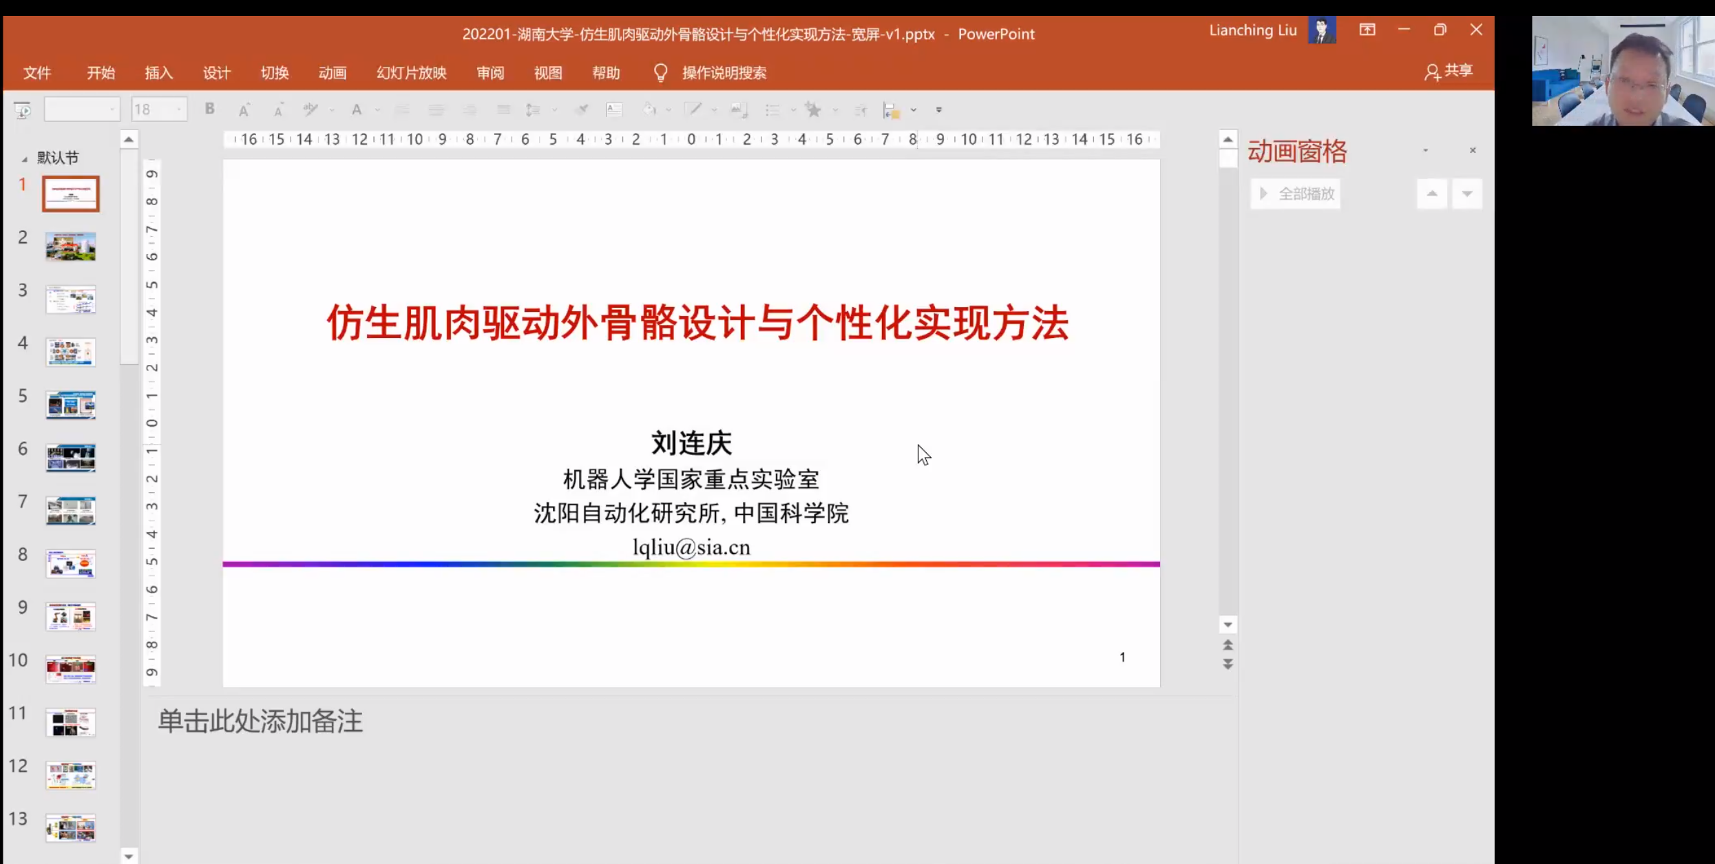Click the animation star icon
This screenshot has height=864, width=1715.
coord(813,109)
